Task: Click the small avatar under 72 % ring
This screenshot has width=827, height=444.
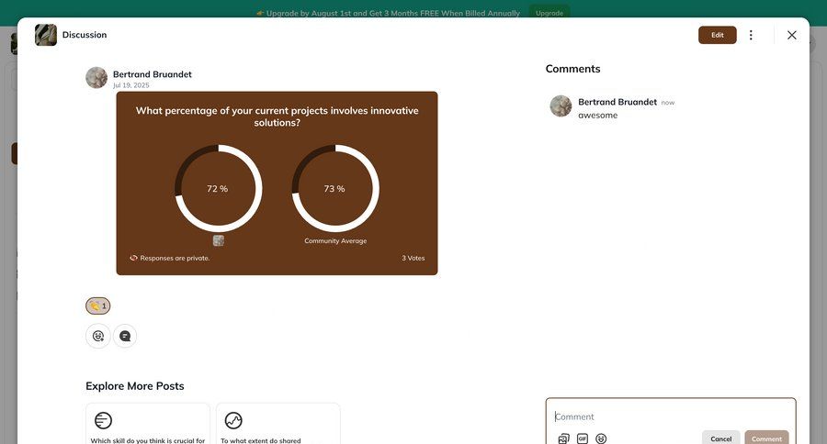Action: 219,240
